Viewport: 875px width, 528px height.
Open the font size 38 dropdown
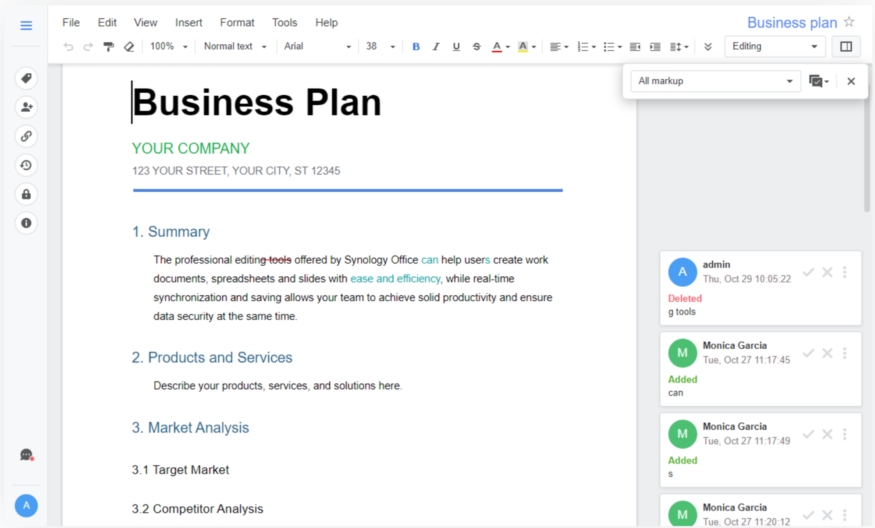pyautogui.click(x=381, y=46)
